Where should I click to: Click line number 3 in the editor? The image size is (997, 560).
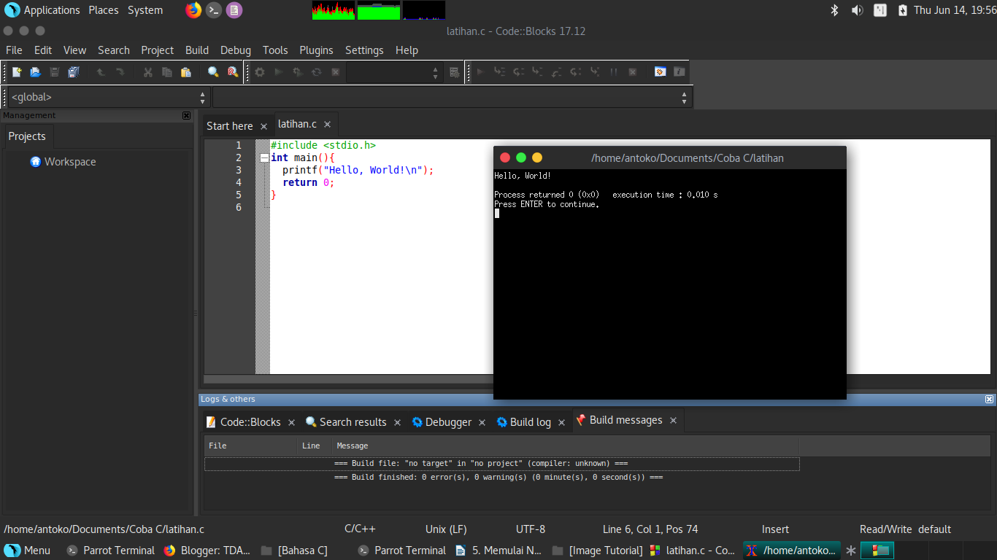click(x=238, y=170)
